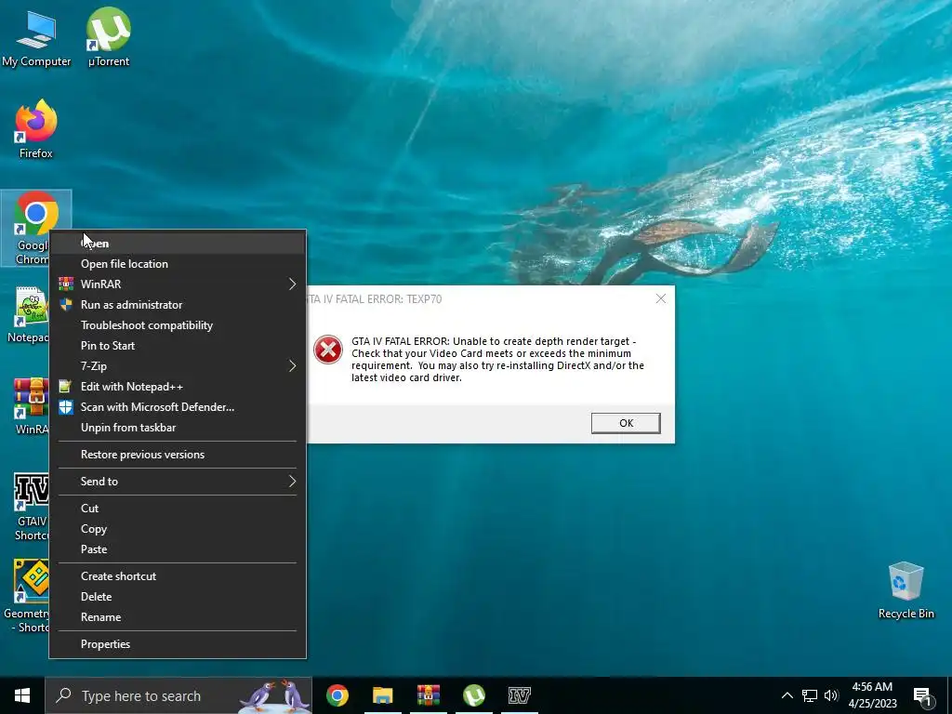Choose Open from the context menu

(x=178, y=244)
